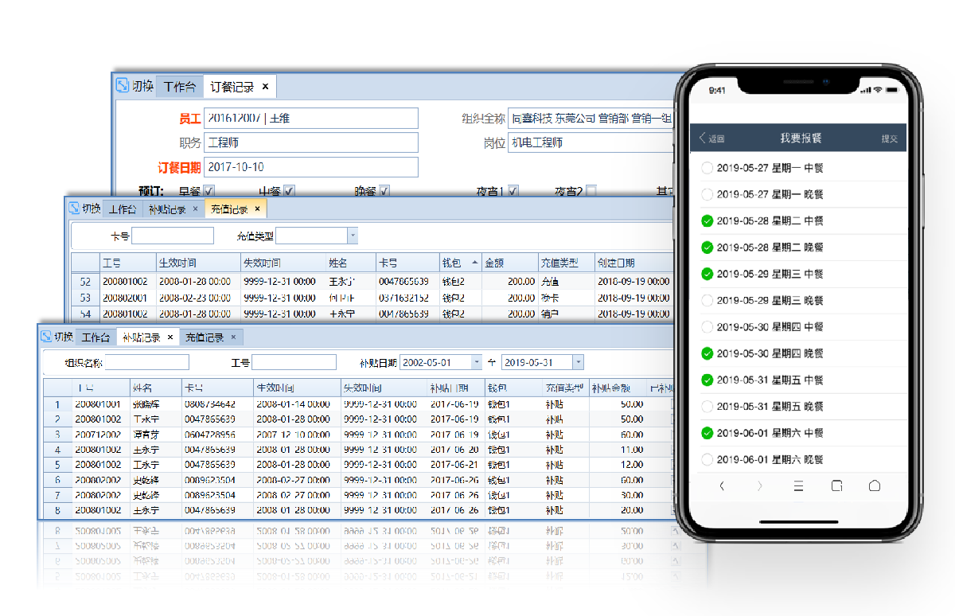955x616 pixels.
Task: Select 2019-05-27 星期一 中餐 on the phone
Action: 707,168
